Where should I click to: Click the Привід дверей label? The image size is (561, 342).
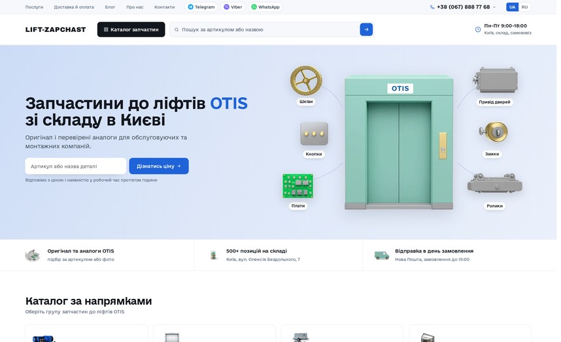pyautogui.click(x=494, y=102)
